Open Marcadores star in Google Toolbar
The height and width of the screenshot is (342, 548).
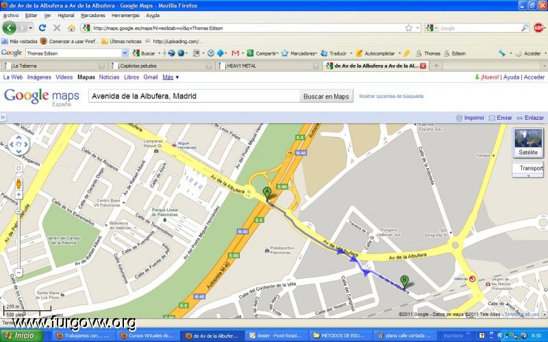(299, 53)
